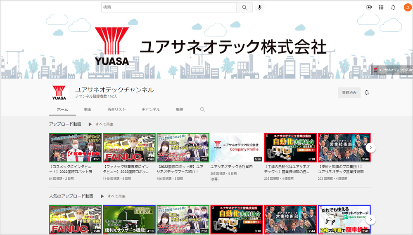Screen dimensions: 413x235
Task: Open the orange account avatar
Action: pos(408,7)
